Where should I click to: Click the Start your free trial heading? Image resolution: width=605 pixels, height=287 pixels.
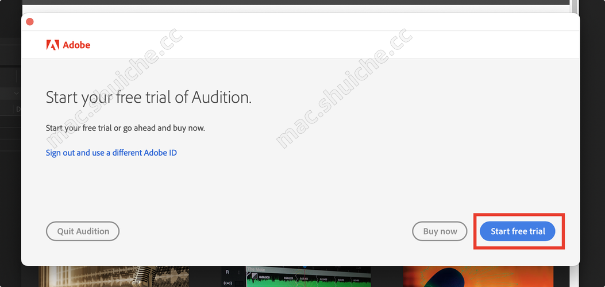pos(148,97)
